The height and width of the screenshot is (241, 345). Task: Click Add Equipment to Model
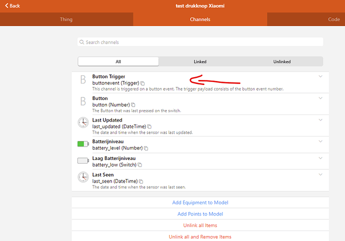(200, 202)
